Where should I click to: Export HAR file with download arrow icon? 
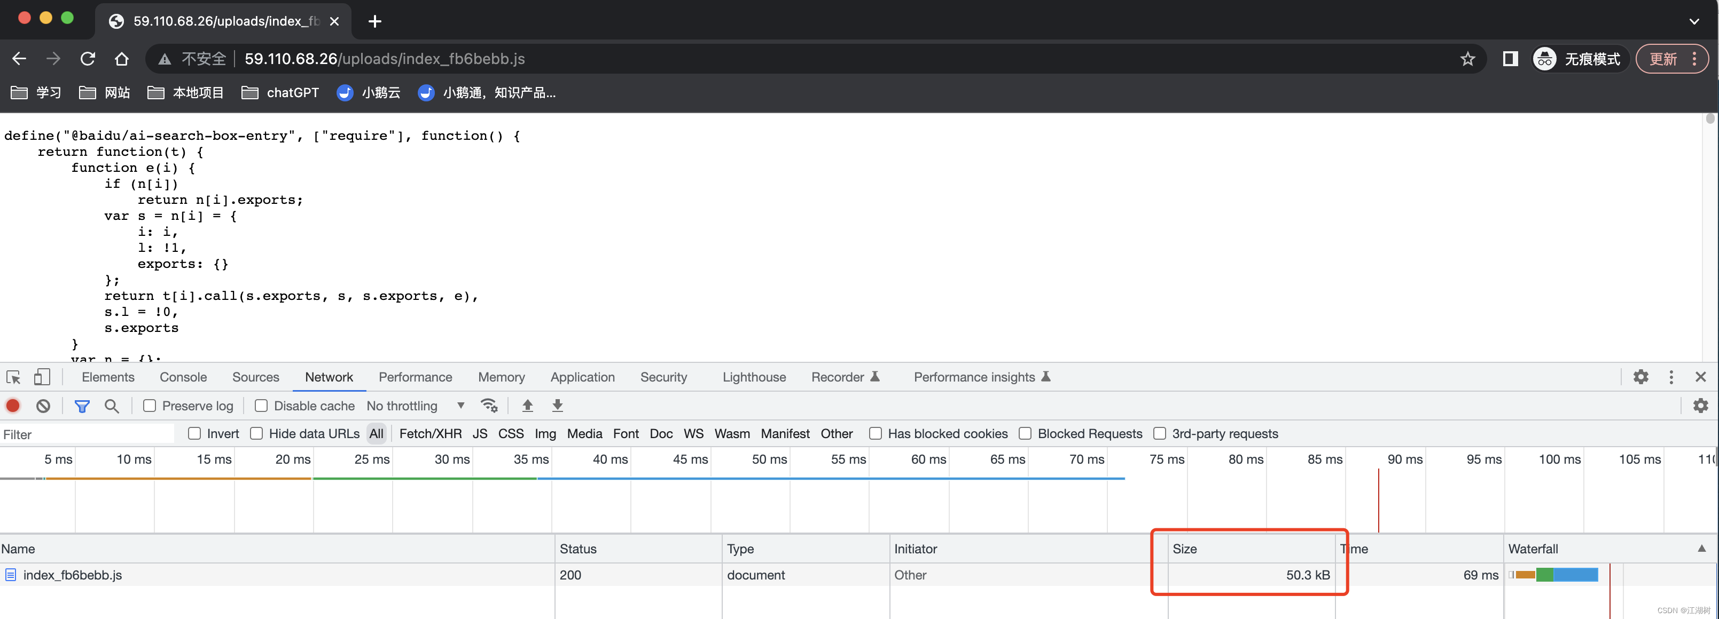pyautogui.click(x=558, y=406)
